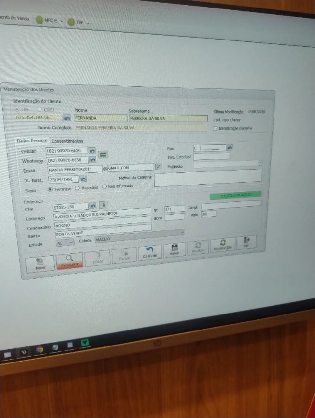Click the Atualizar Site refresh button
The image size is (315, 418).
pyautogui.click(x=223, y=244)
